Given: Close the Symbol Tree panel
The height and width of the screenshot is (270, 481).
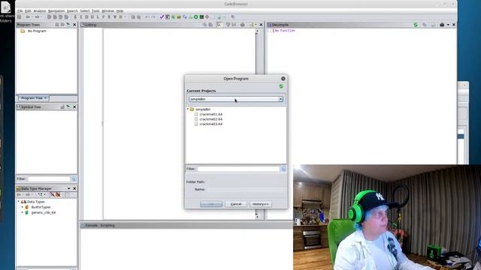Looking at the screenshot, I should point(74,106).
